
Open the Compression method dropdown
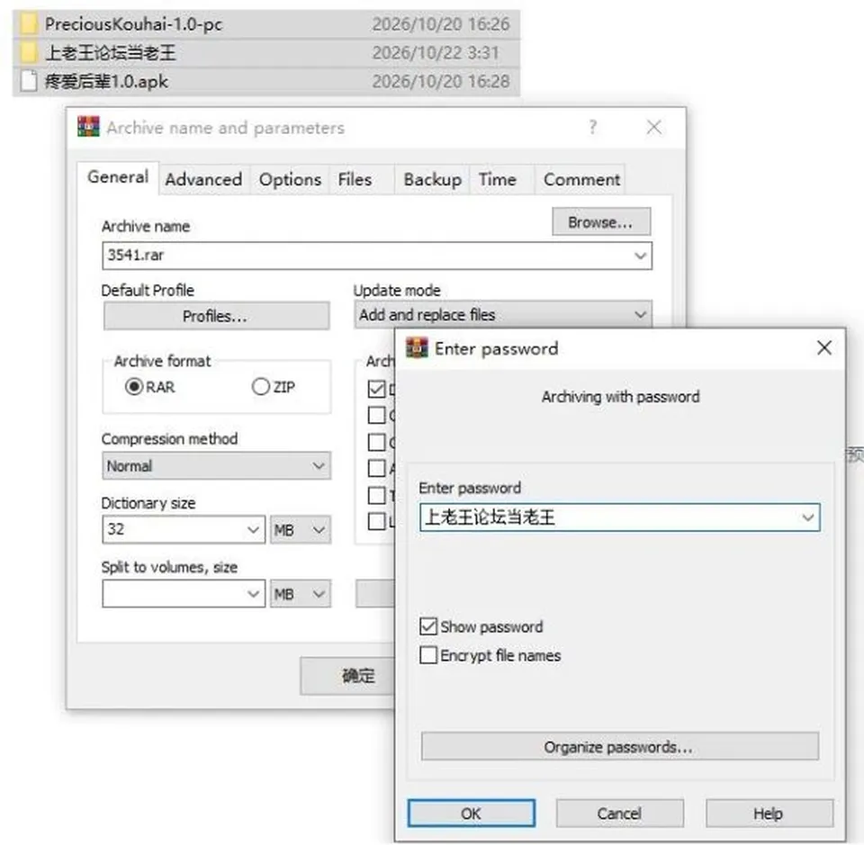217,466
